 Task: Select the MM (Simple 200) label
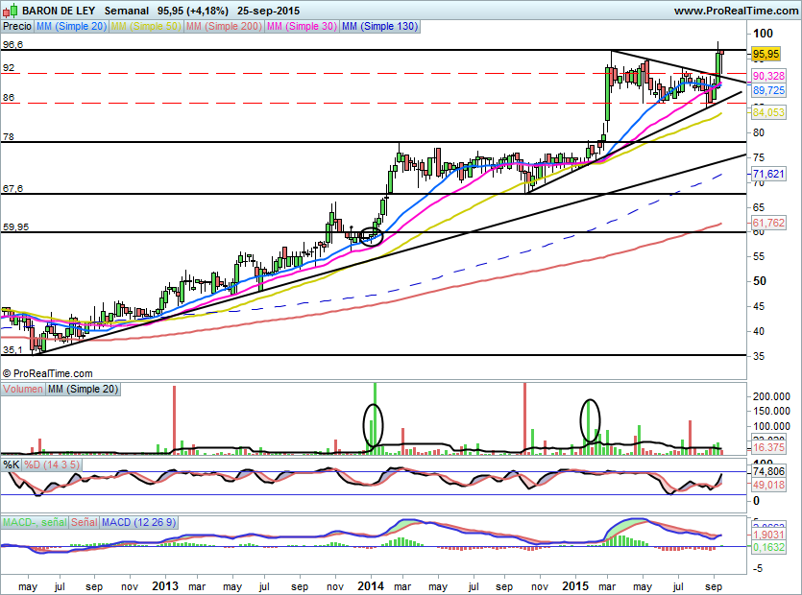pyautogui.click(x=224, y=26)
